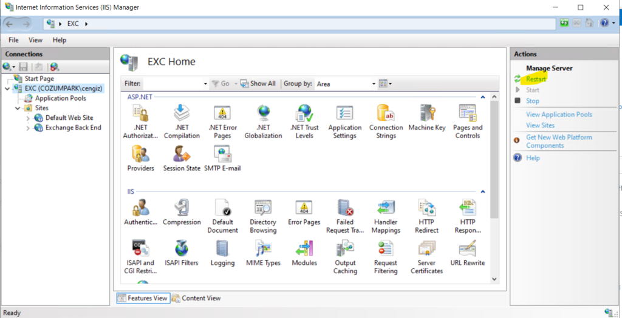Open the Modules feature

point(304,253)
